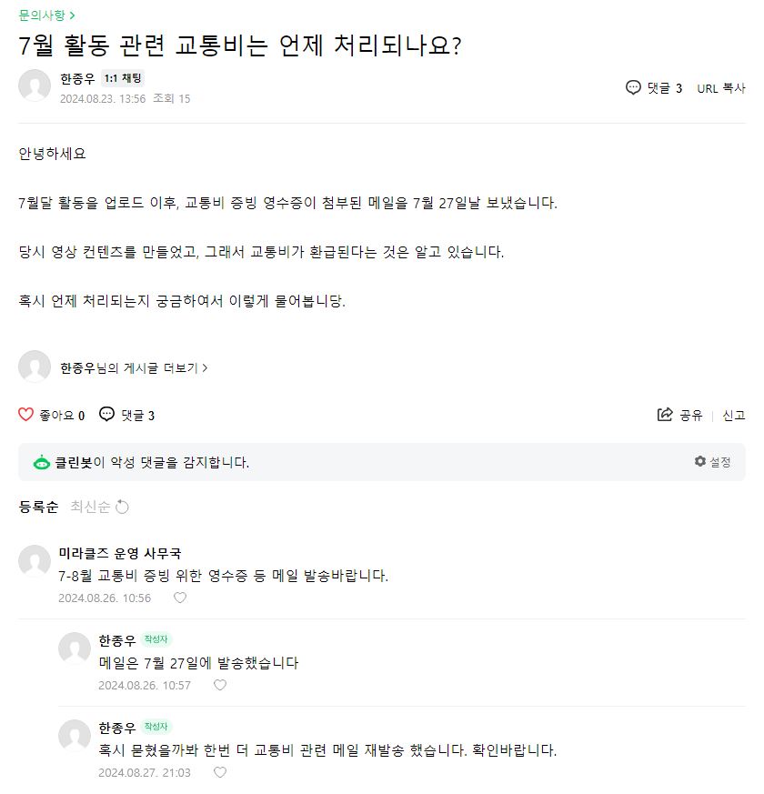Sort comments by 최신순
This screenshot has width=764, height=794.
pyautogui.click(x=90, y=507)
